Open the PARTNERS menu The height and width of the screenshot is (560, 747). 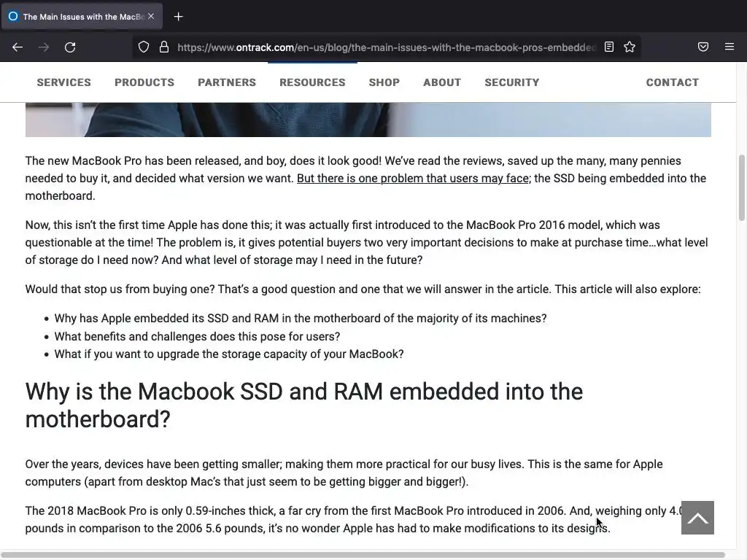[x=227, y=82]
